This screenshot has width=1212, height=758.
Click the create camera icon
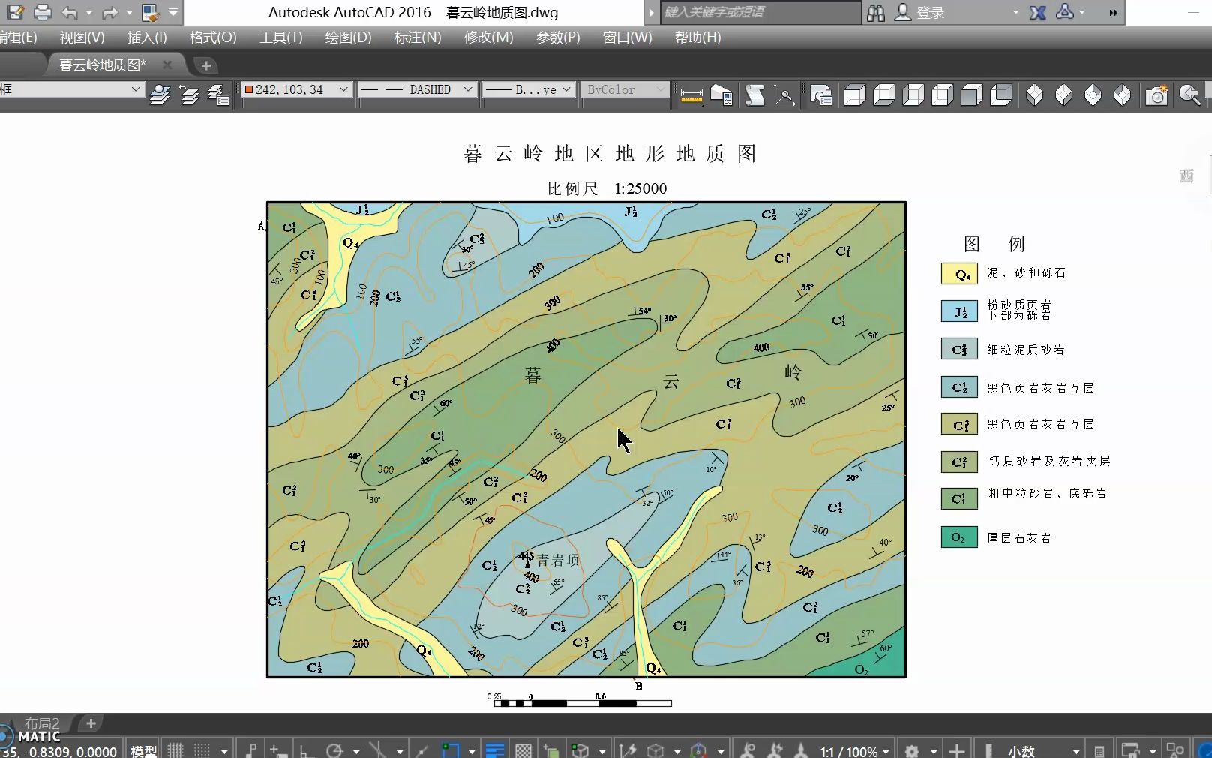point(1156,95)
